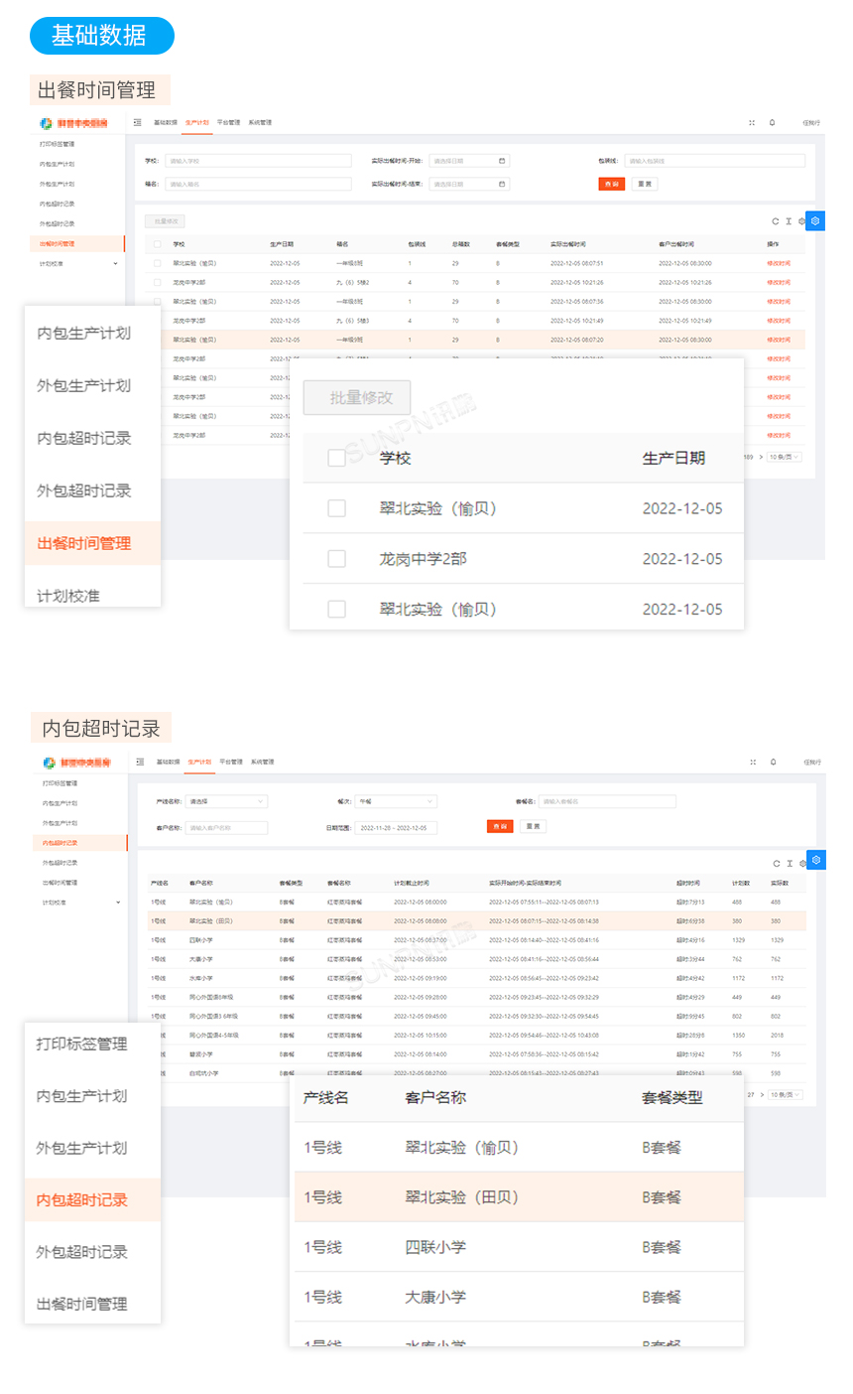Open 基础数据 tab on the 内包超时记录 page
This screenshot has width=853, height=1394.
point(169,763)
